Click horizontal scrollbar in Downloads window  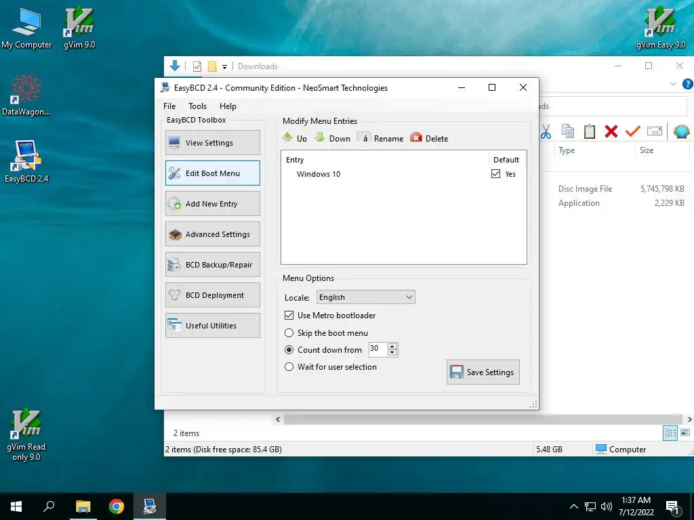click(x=483, y=419)
